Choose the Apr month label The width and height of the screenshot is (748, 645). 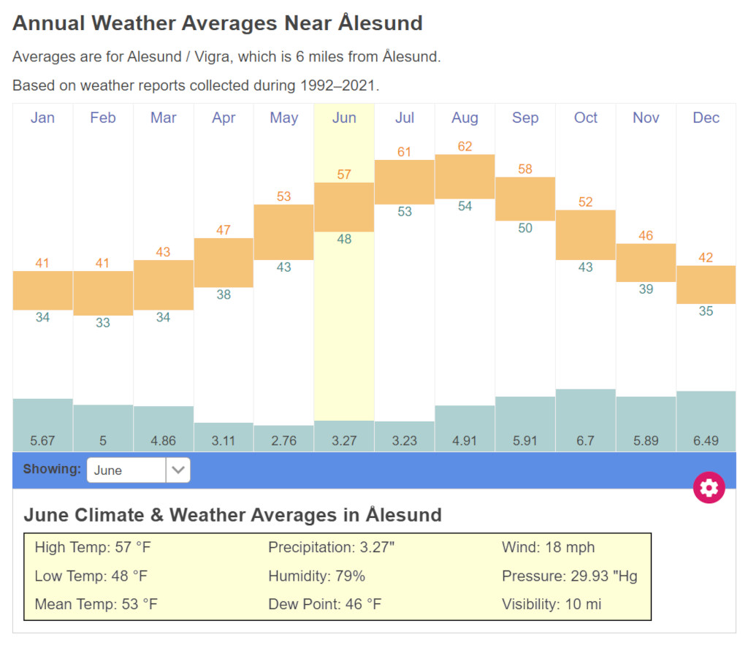pos(224,118)
